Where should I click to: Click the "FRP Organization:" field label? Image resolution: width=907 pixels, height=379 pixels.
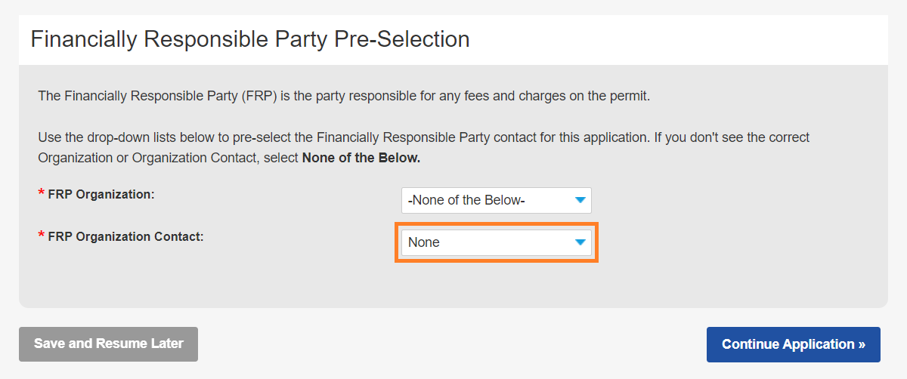(x=101, y=194)
